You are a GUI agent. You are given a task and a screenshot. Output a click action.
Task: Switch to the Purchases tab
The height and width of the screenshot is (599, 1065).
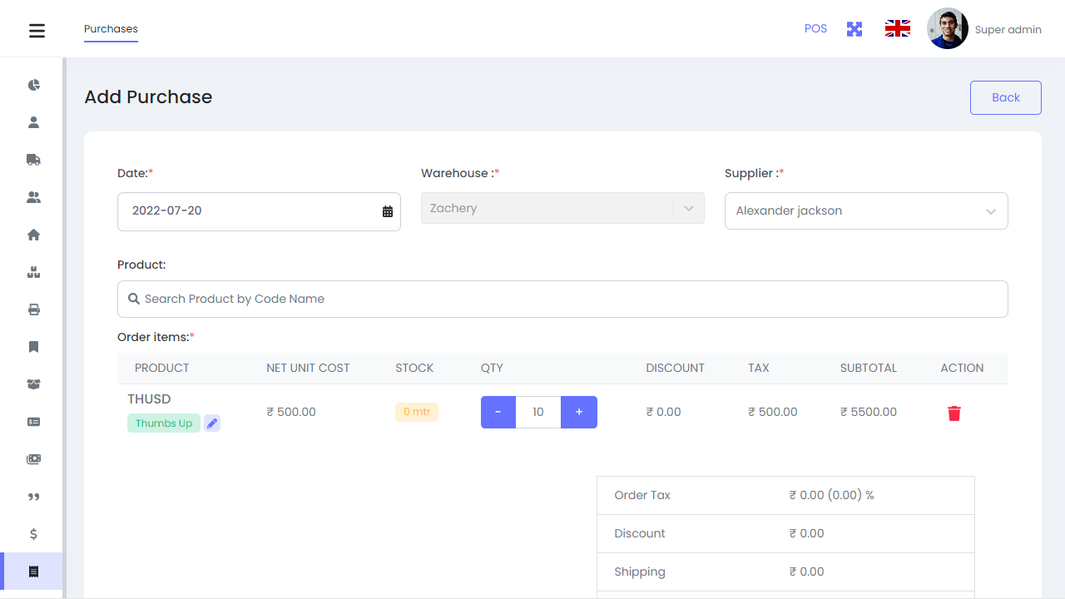coord(111,28)
